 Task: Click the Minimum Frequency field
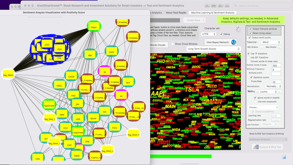(276, 69)
